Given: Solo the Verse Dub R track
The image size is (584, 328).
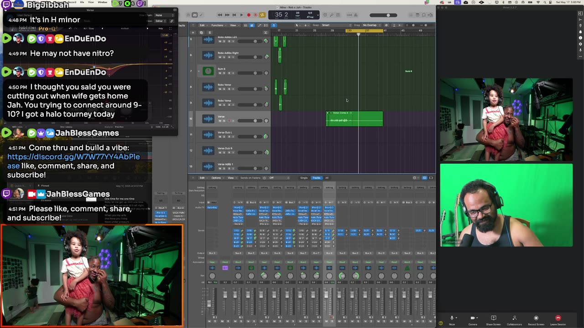Looking at the screenshot, I should coord(224,153).
